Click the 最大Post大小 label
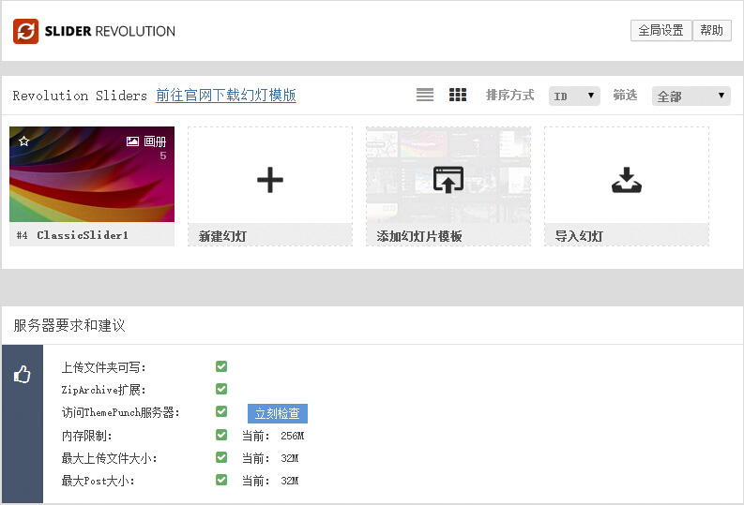This screenshot has width=744, height=505. point(99,481)
